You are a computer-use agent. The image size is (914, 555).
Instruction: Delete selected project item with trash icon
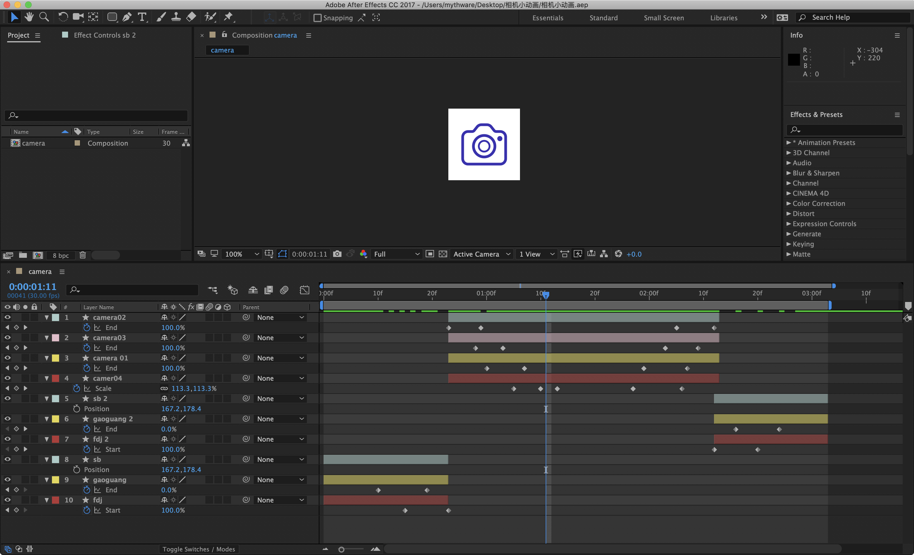point(83,255)
